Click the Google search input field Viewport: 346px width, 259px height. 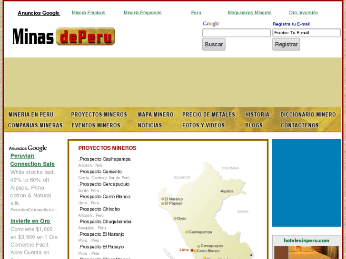pyautogui.click(x=237, y=33)
